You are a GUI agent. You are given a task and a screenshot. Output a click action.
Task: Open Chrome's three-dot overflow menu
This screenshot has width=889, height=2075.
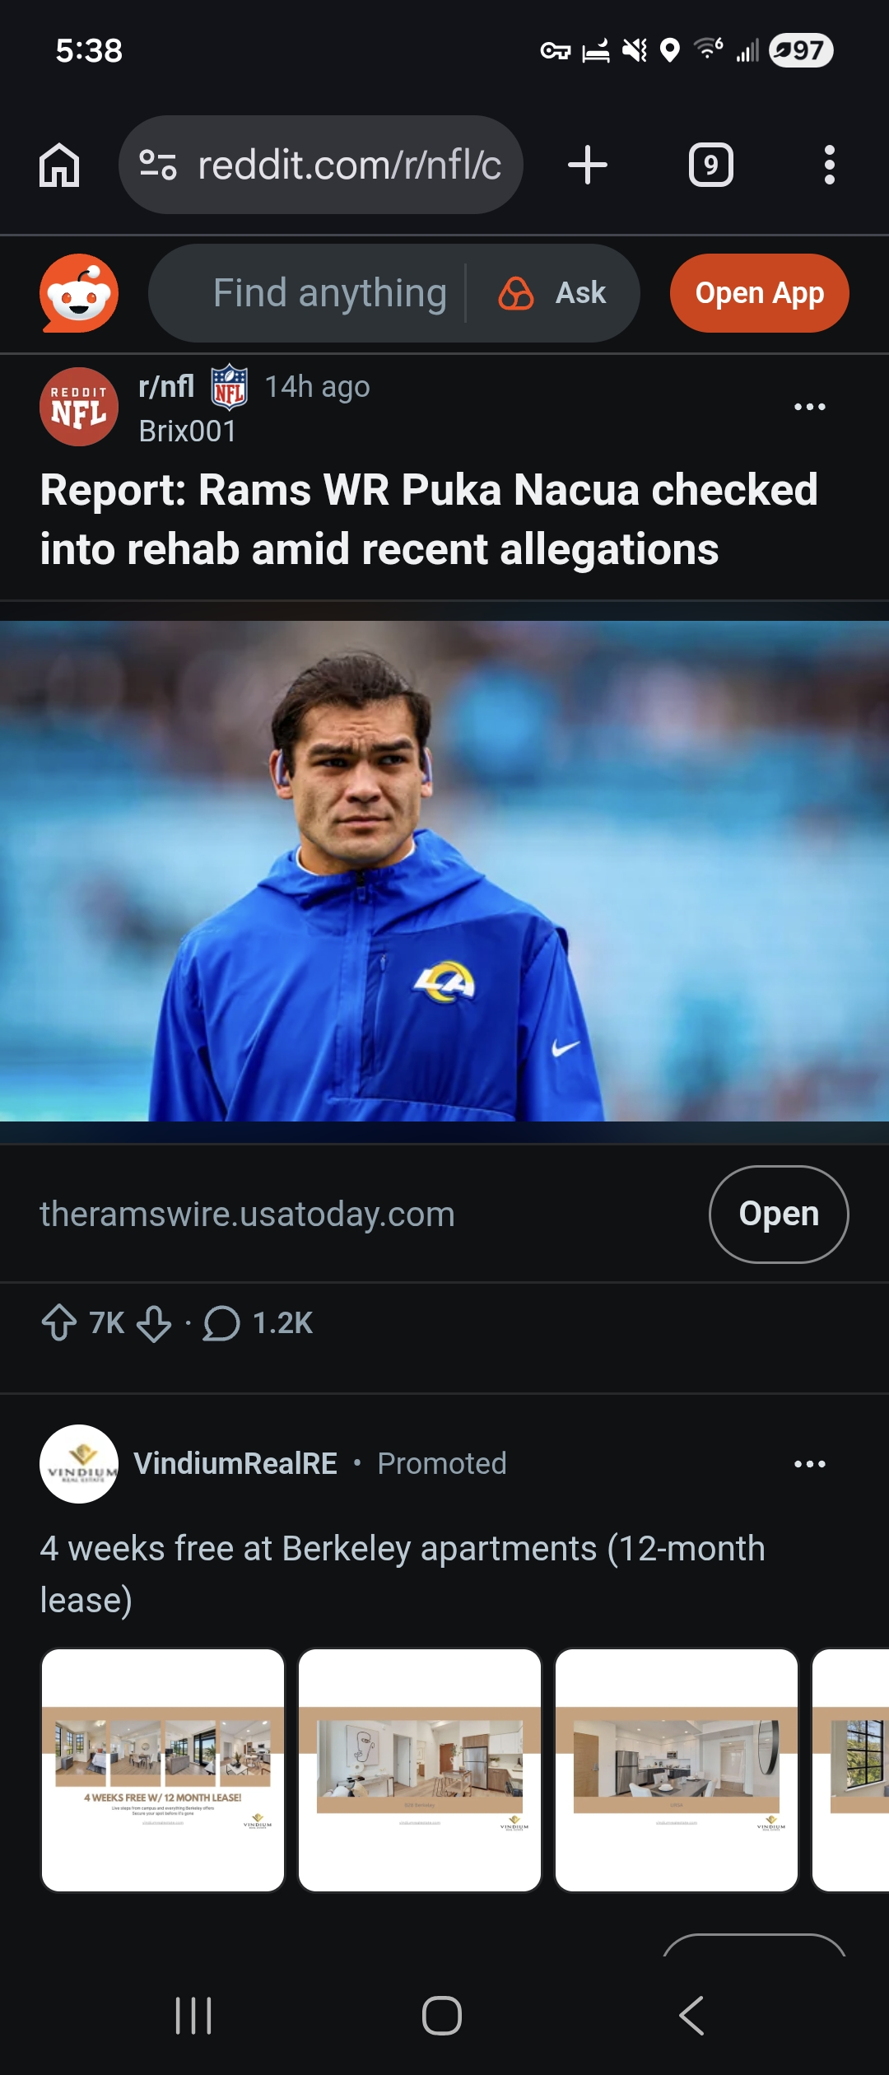tap(829, 165)
